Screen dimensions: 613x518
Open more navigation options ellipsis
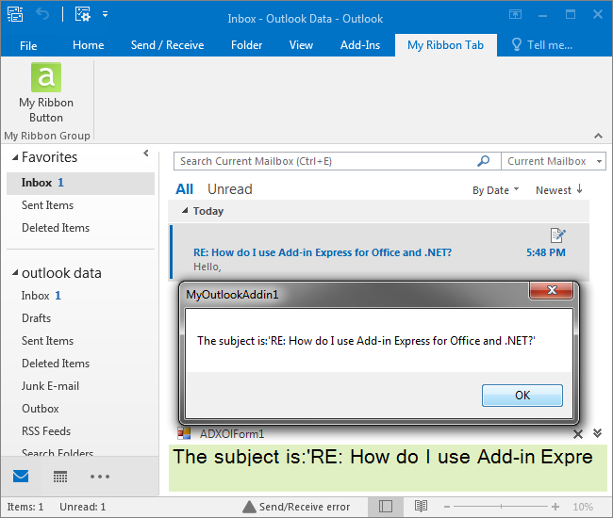pyautogui.click(x=100, y=477)
